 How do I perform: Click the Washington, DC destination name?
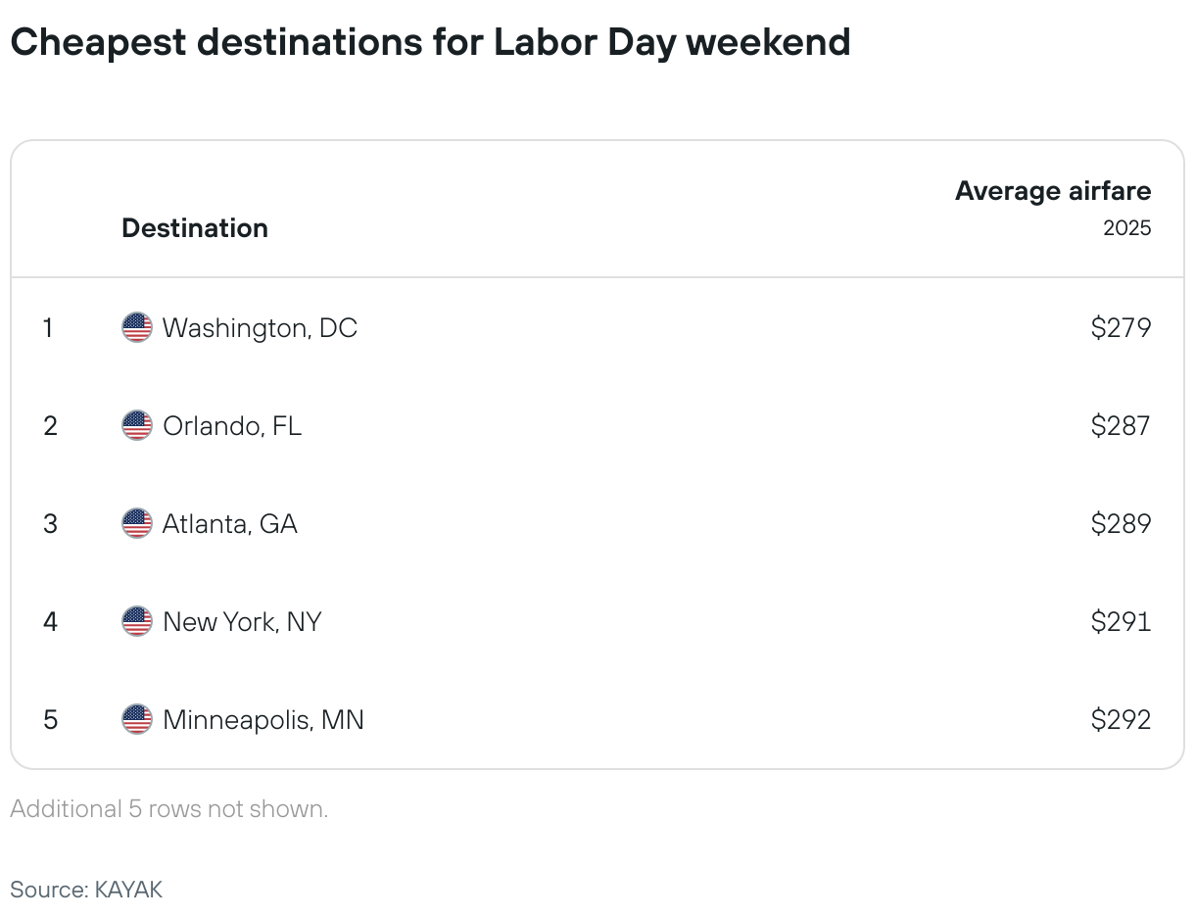point(260,328)
